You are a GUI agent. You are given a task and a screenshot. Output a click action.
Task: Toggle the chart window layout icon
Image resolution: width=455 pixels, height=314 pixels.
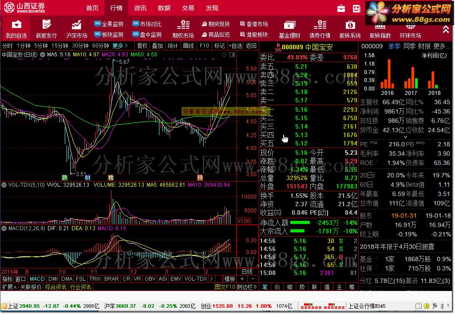pyautogui.click(x=232, y=55)
